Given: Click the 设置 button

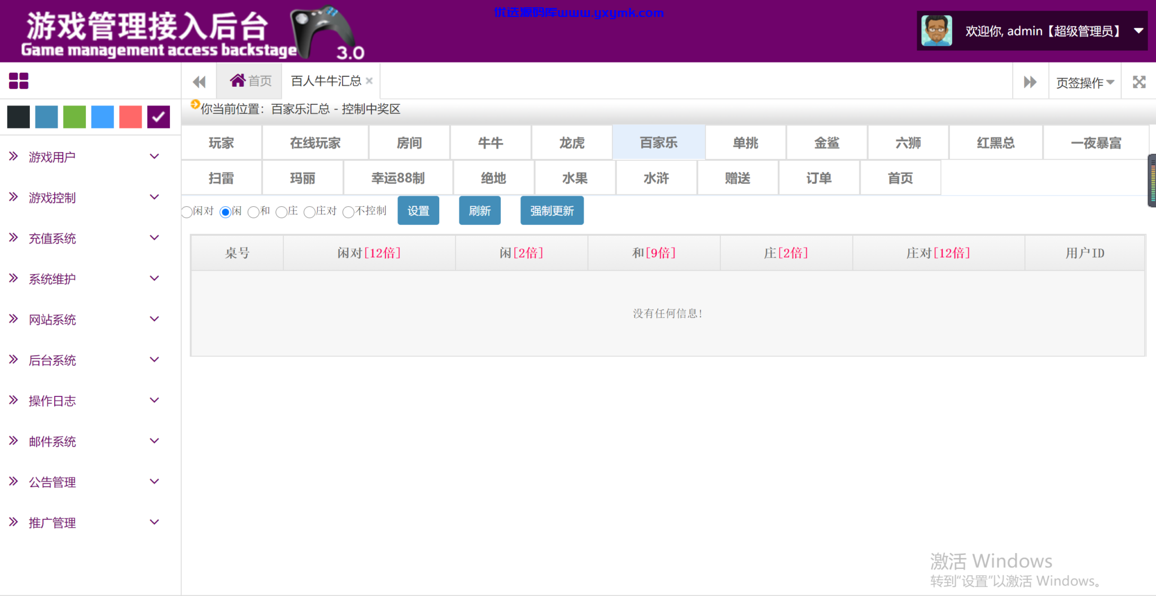Looking at the screenshot, I should (x=418, y=210).
